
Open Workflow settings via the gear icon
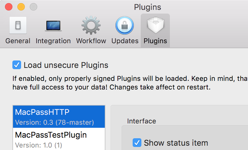[x=91, y=25]
